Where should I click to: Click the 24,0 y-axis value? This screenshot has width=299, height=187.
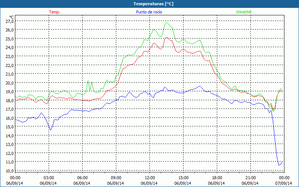click(9, 47)
